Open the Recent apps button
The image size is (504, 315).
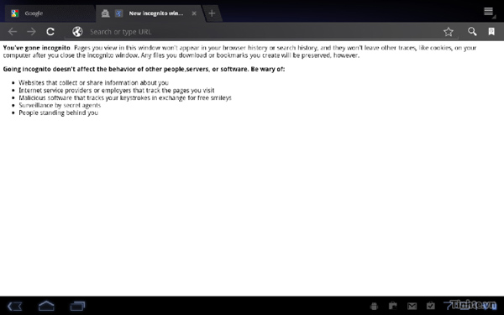(77, 306)
